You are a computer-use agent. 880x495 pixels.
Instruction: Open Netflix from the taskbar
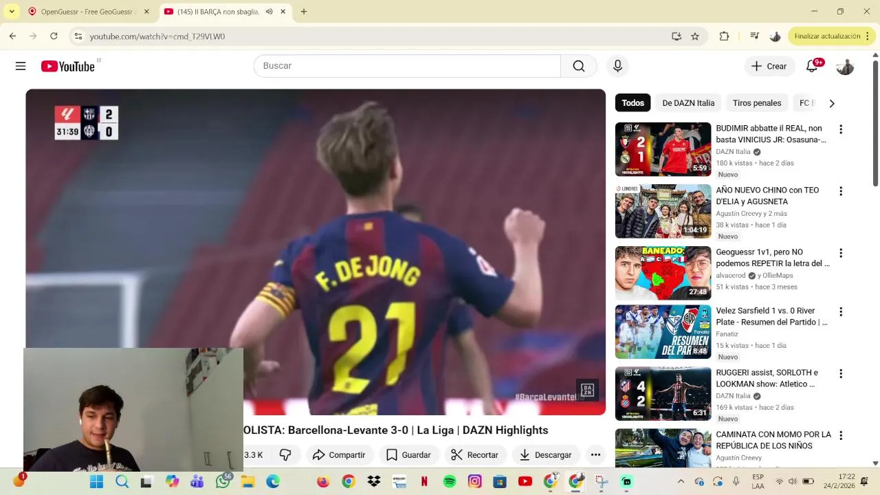424,481
